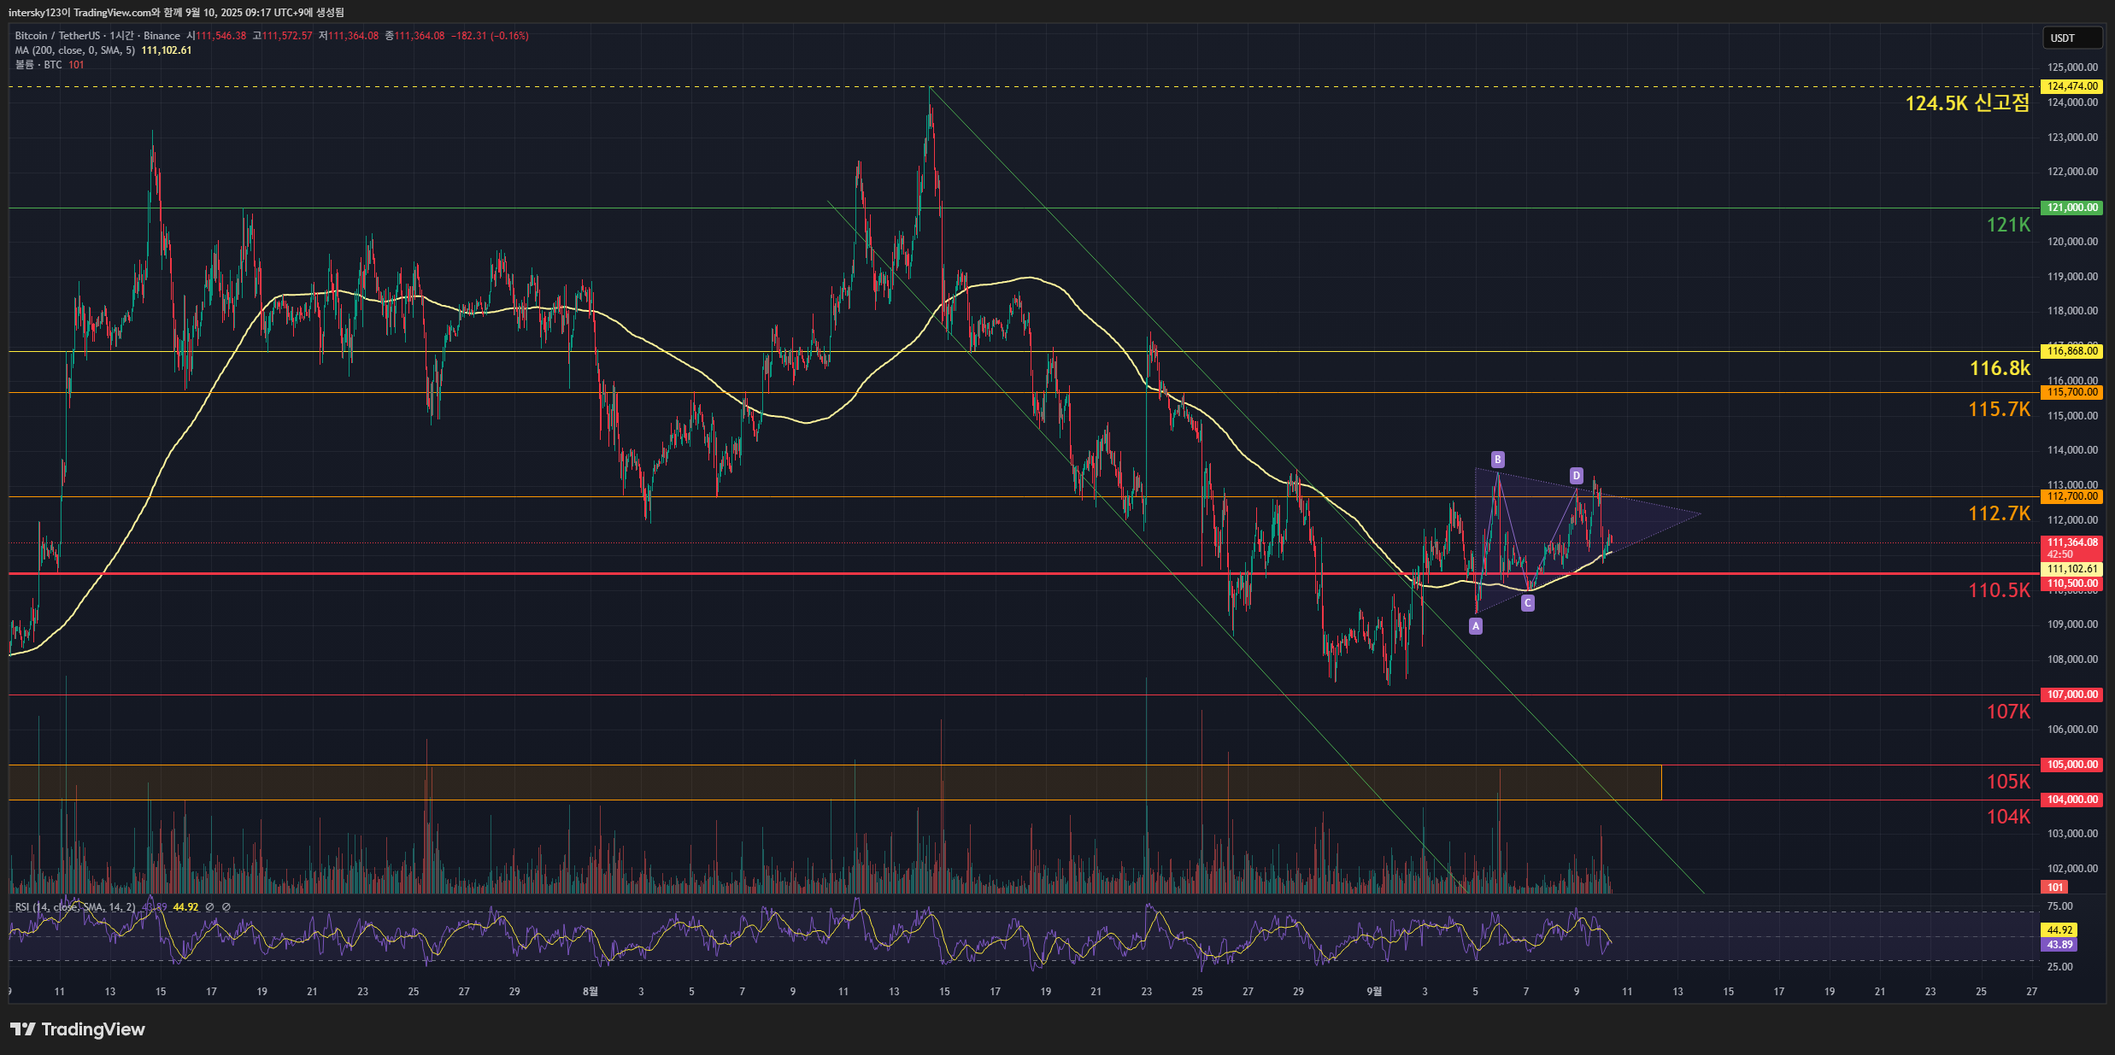Click the red '110.5K' annotation text

pos(1999,590)
